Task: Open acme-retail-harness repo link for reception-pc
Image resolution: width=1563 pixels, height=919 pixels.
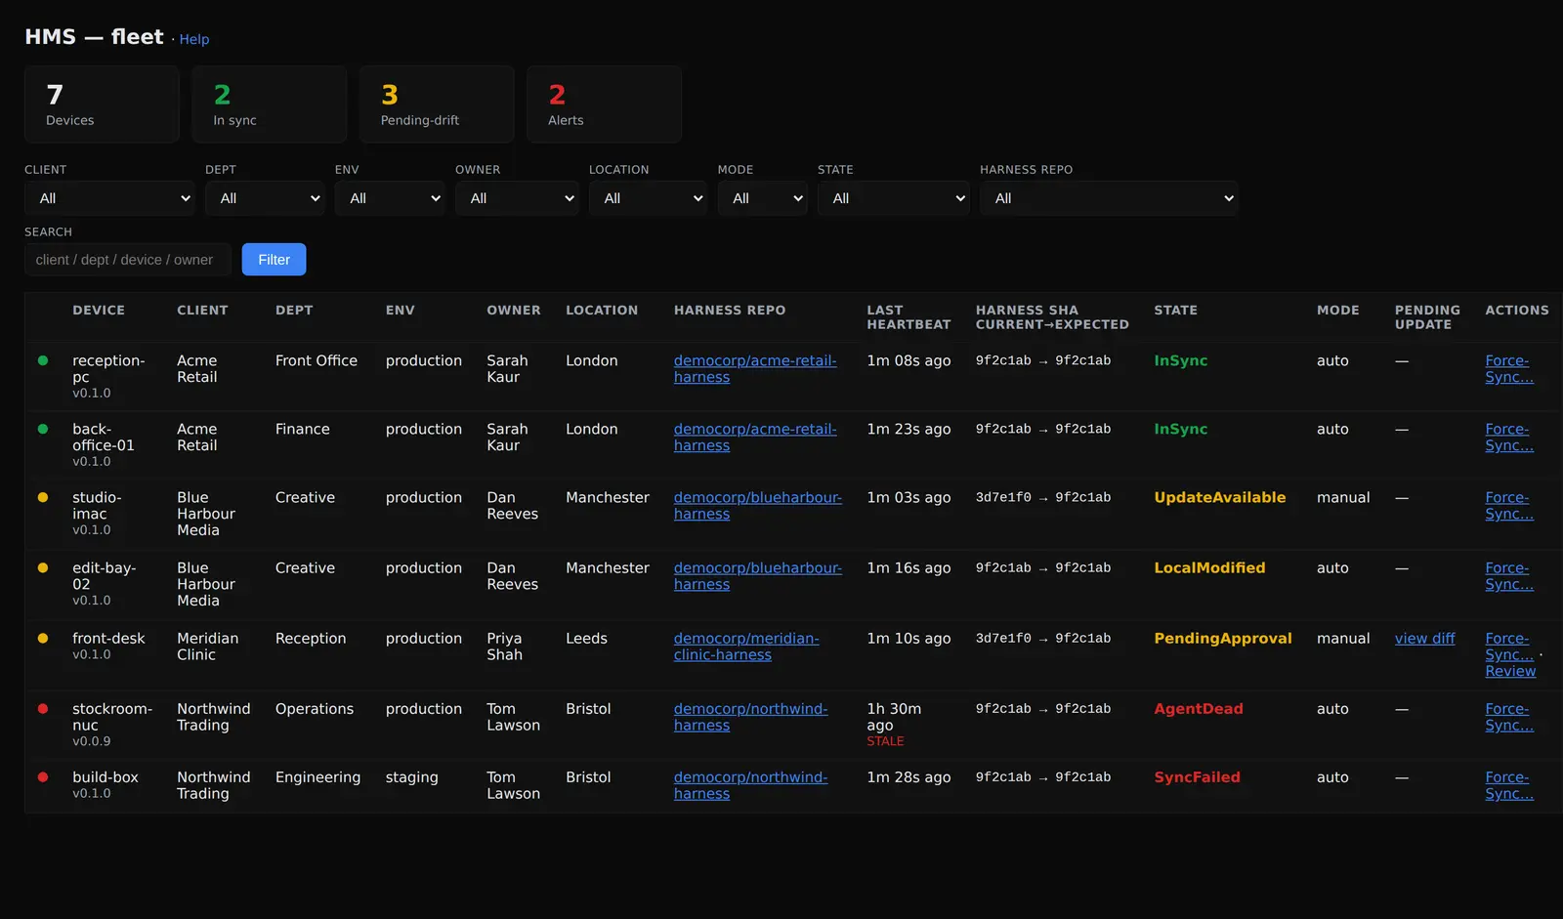Action: 755,369
